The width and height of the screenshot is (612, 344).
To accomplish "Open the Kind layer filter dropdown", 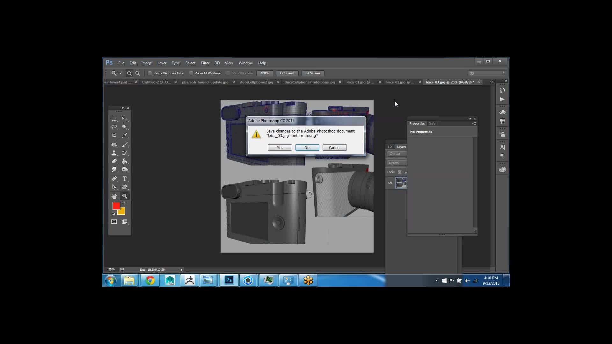I will [x=397, y=154].
